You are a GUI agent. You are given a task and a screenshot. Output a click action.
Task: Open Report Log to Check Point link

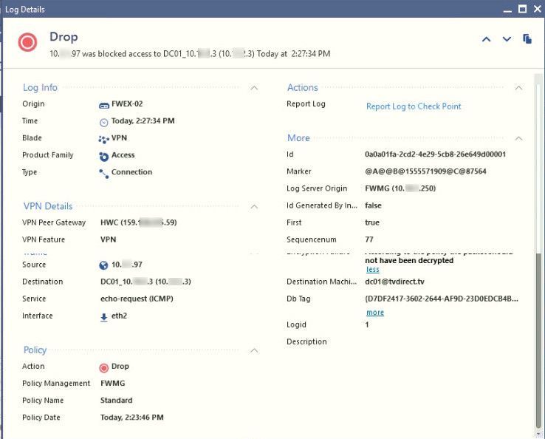414,106
